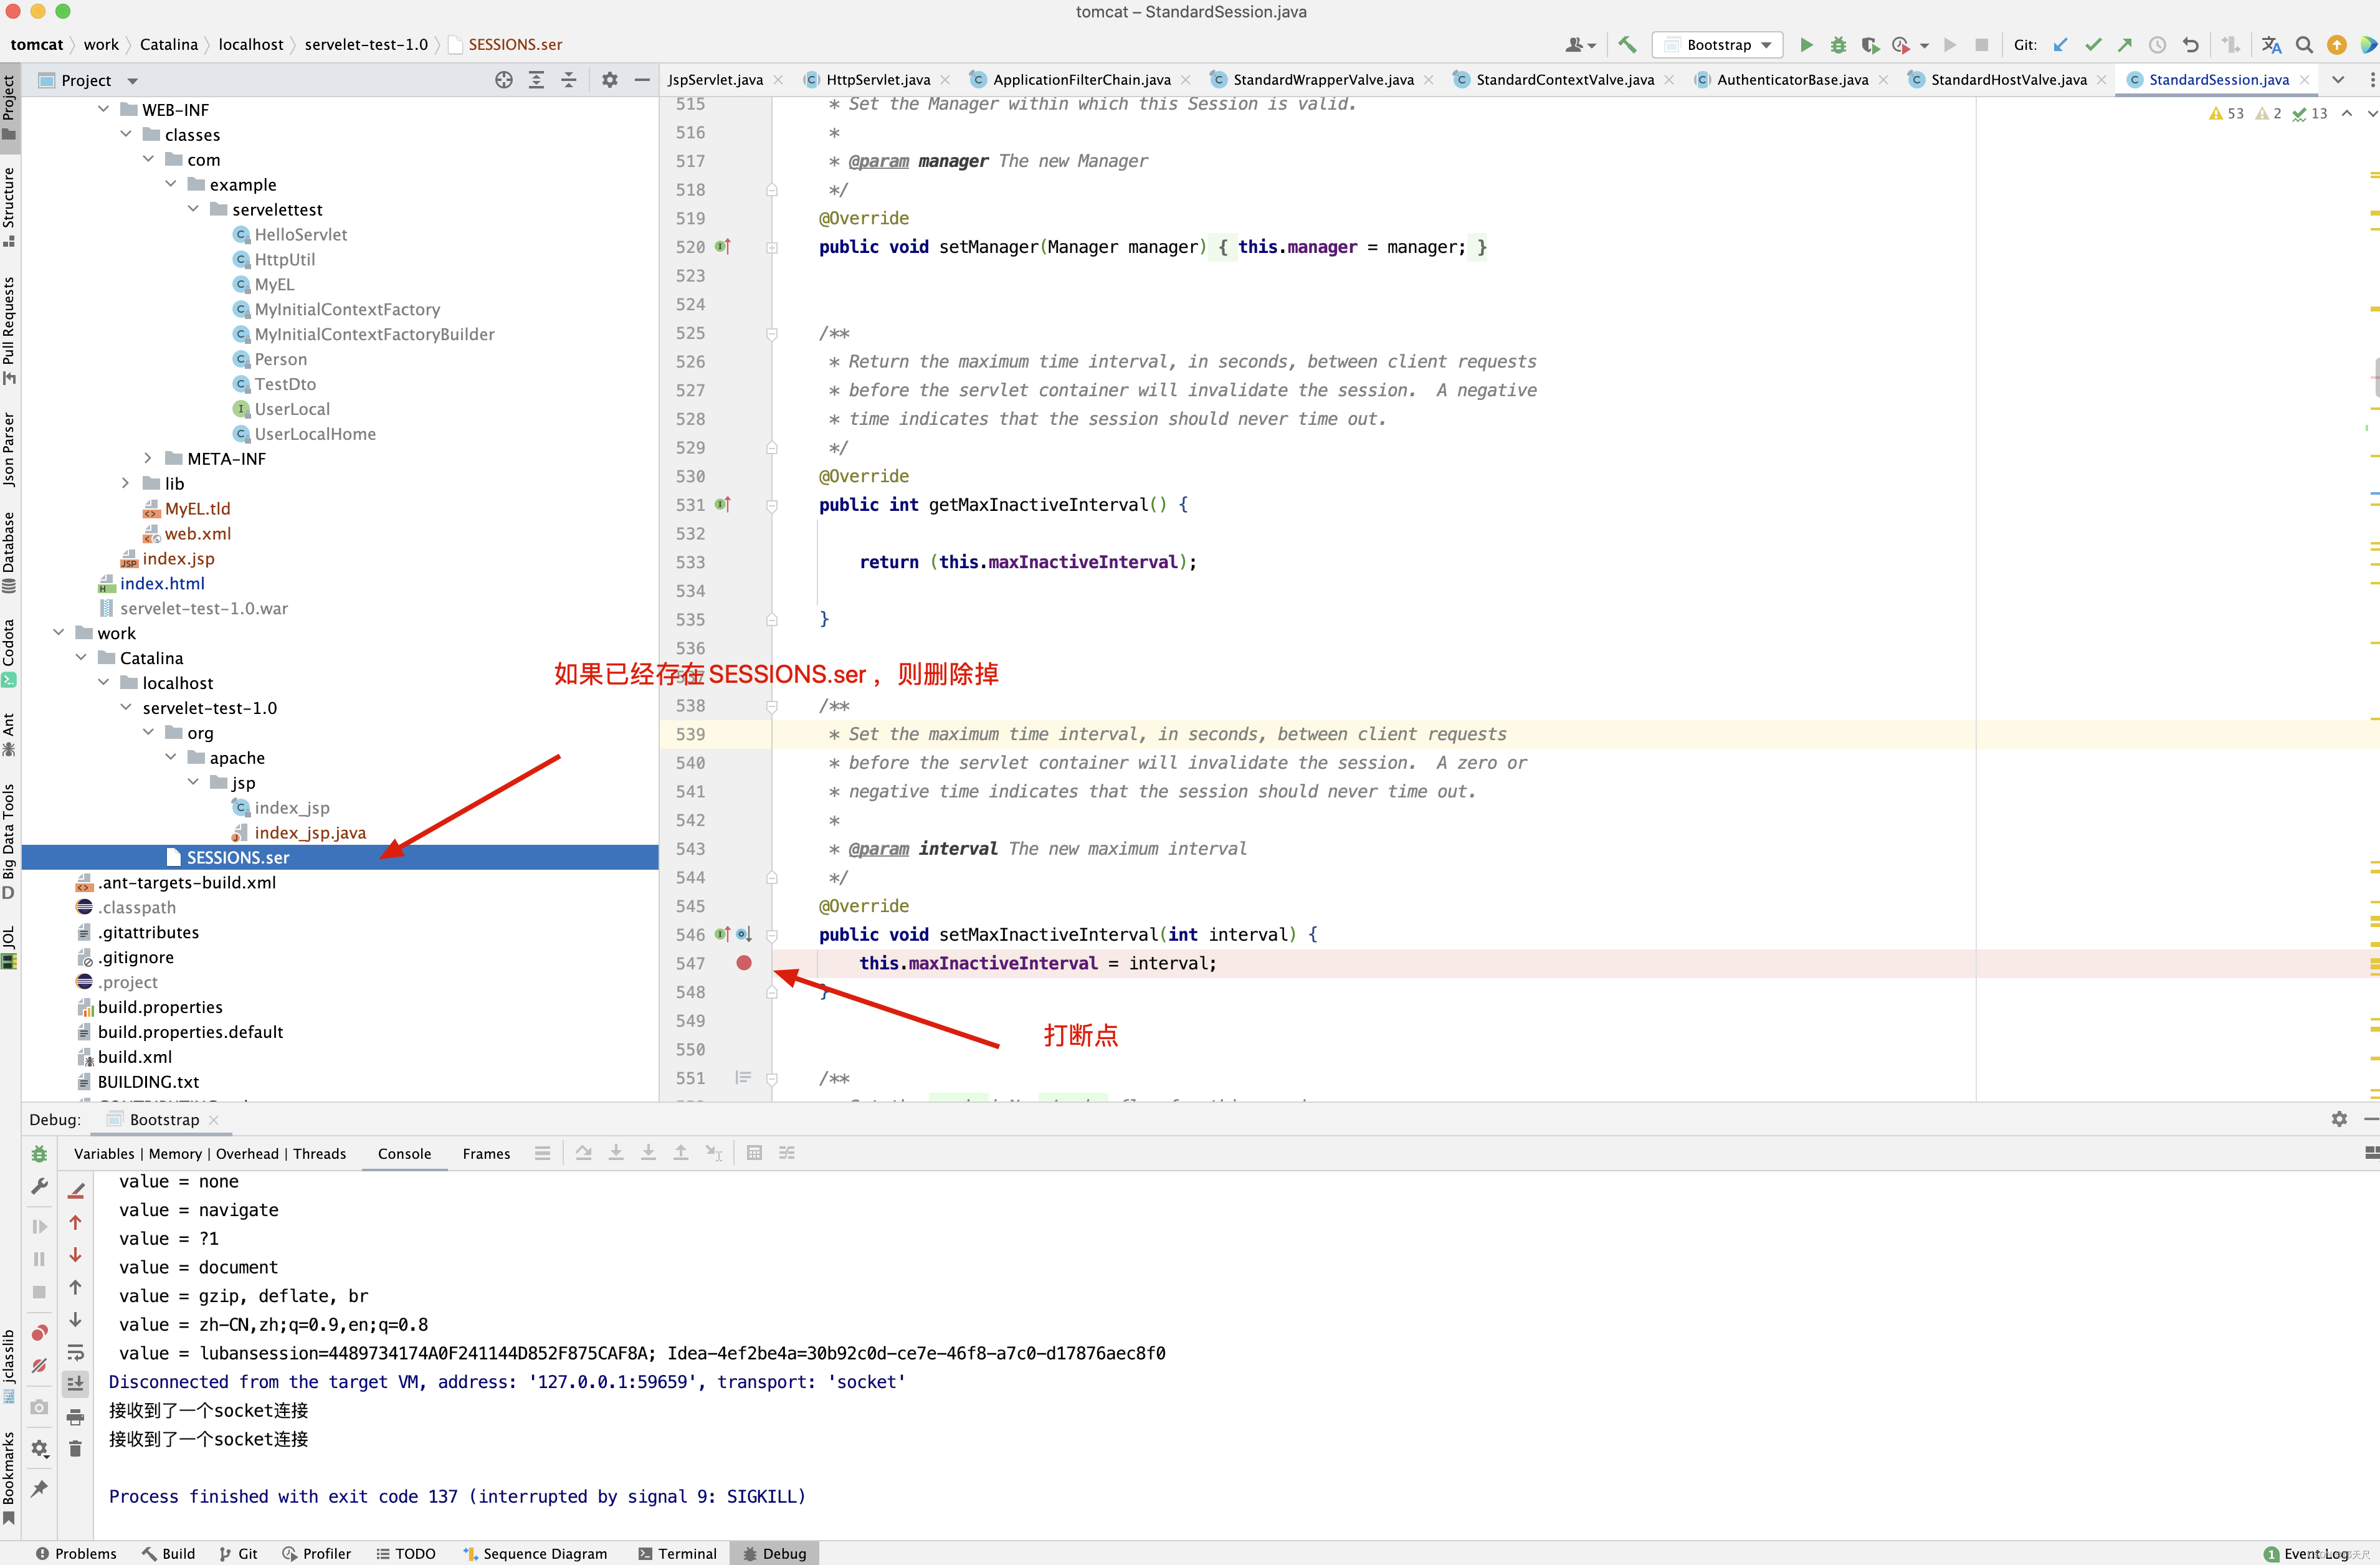The height and width of the screenshot is (1565, 2380).
Task: Toggle code fold at line 546
Action: click(772, 935)
